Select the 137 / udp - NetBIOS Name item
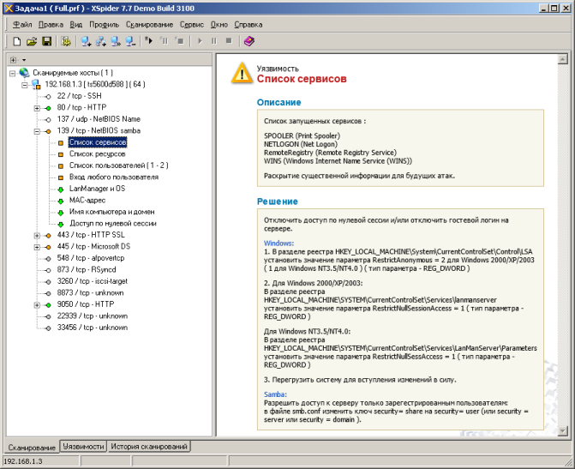The image size is (575, 469). [99, 119]
